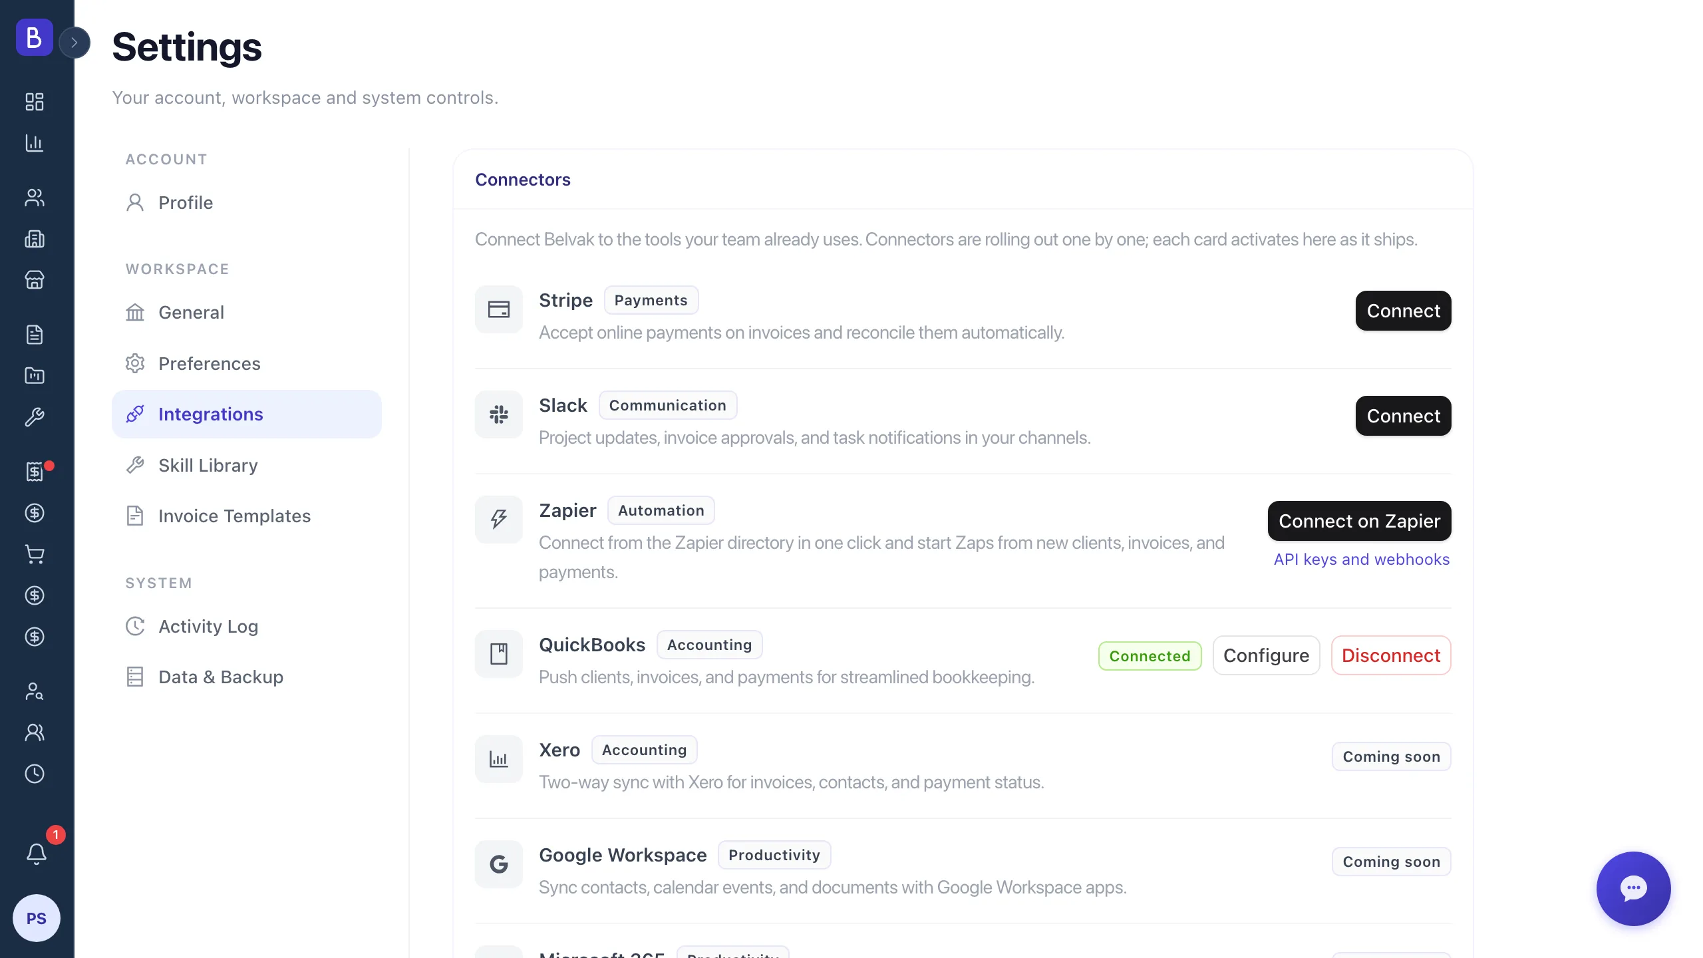Open the receipt icon with red dot
Screen dimensions: 1703x958
pos(35,472)
